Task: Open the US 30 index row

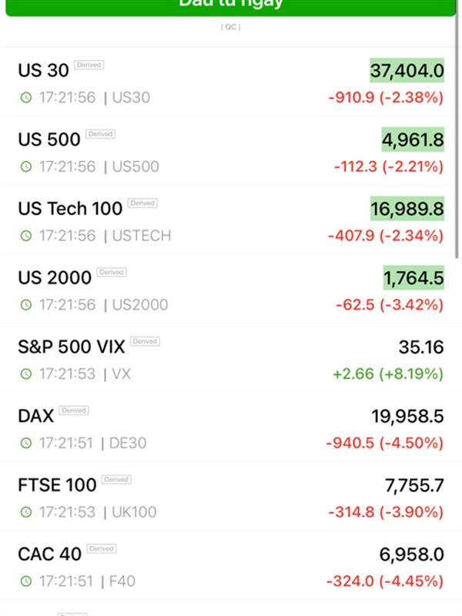Action: [x=231, y=82]
